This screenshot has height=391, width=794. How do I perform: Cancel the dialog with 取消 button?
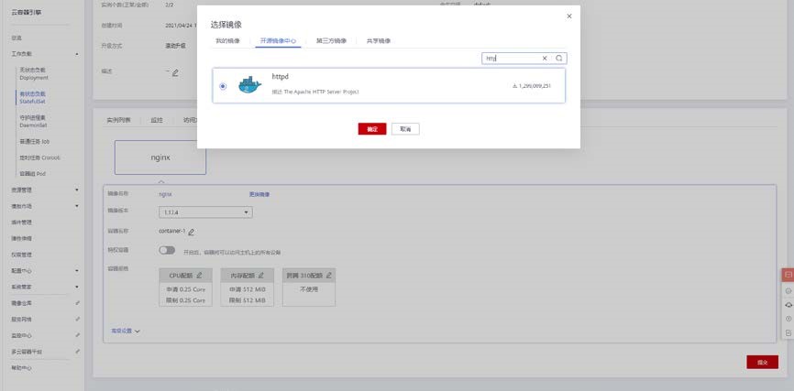tap(405, 129)
